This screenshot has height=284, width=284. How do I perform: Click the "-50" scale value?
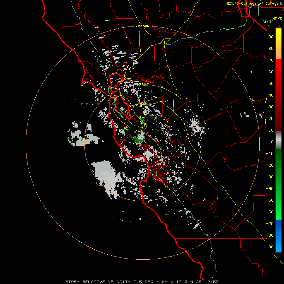[x=270, y=200]
